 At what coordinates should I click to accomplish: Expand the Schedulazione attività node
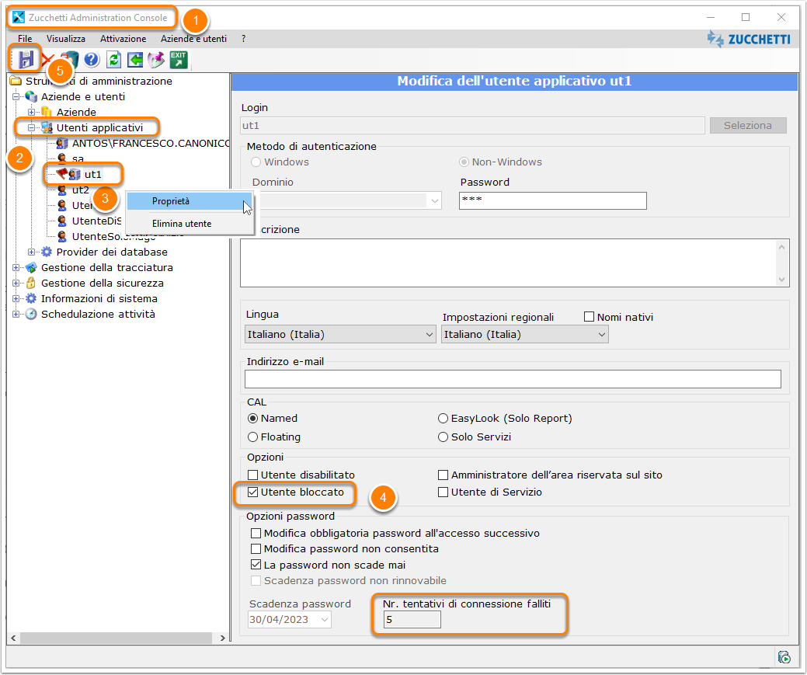pyautogui.click(x=16, y=314)
